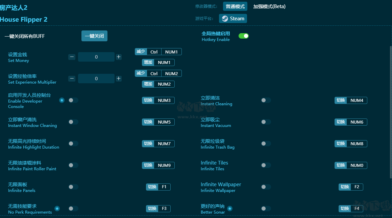
Task: Click House Flipper 2 title text
Action: tap(24, 20)
